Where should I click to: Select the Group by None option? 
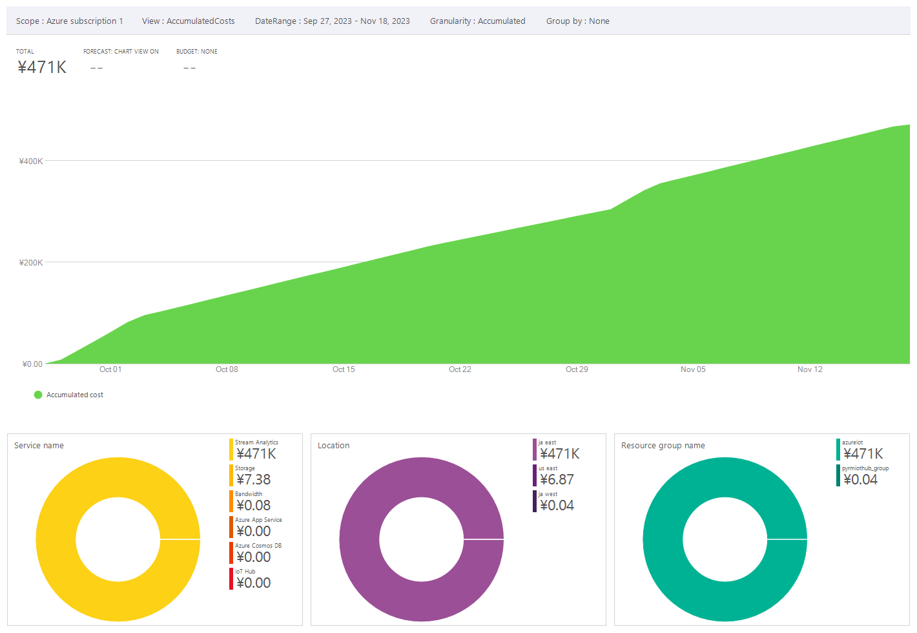tap(577, 21)
